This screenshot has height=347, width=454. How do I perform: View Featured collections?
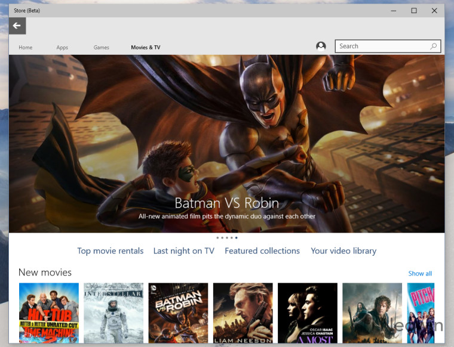point(262,251)
